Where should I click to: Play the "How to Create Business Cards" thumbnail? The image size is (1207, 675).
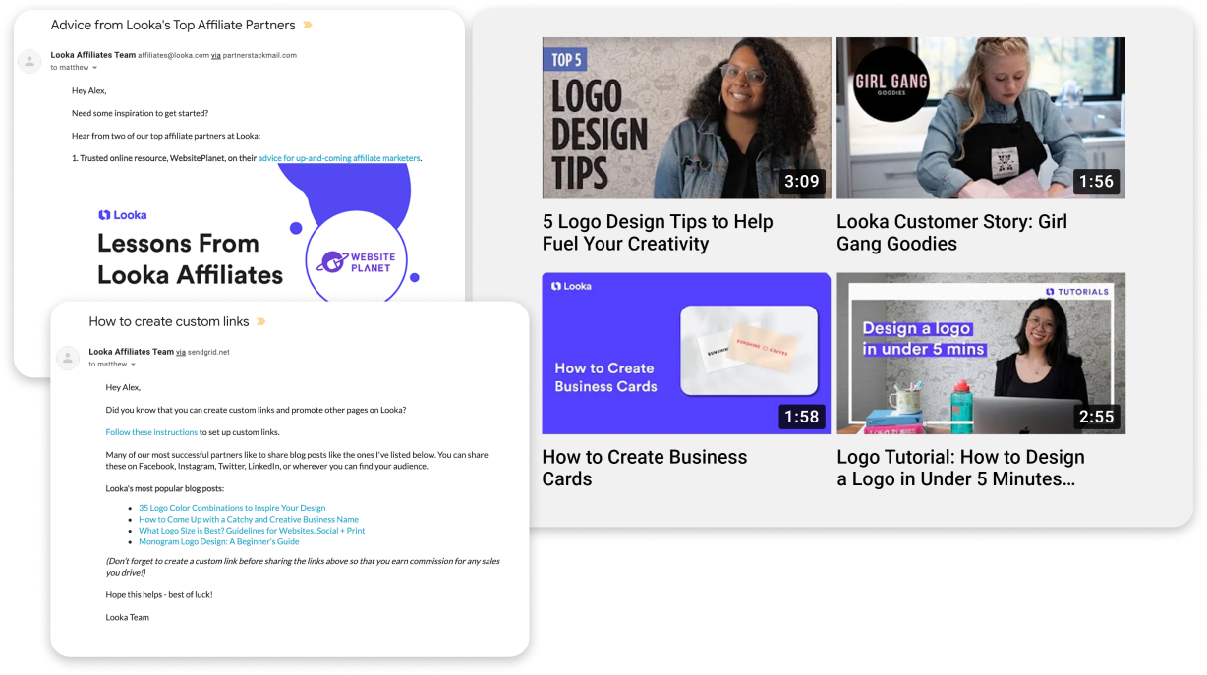(686, 354)
